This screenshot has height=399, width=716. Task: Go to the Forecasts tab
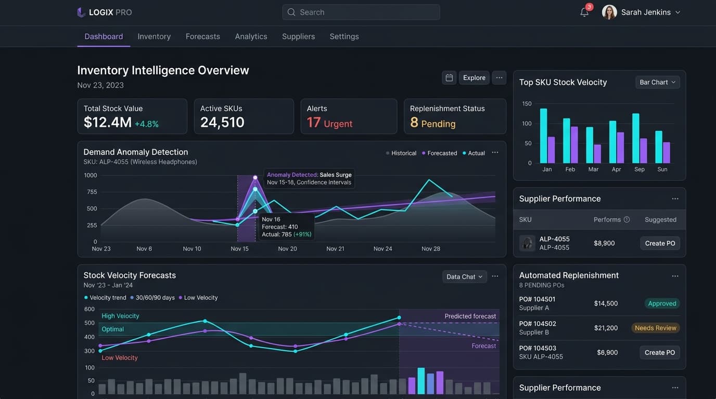point(203,36)
